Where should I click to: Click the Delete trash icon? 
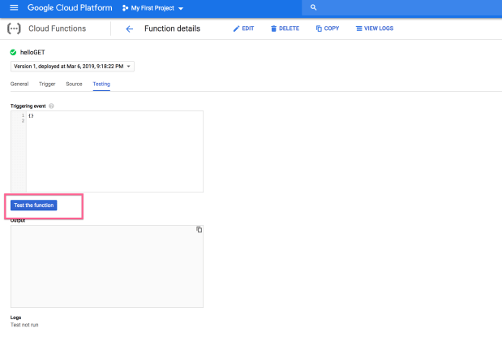[273, 29]
